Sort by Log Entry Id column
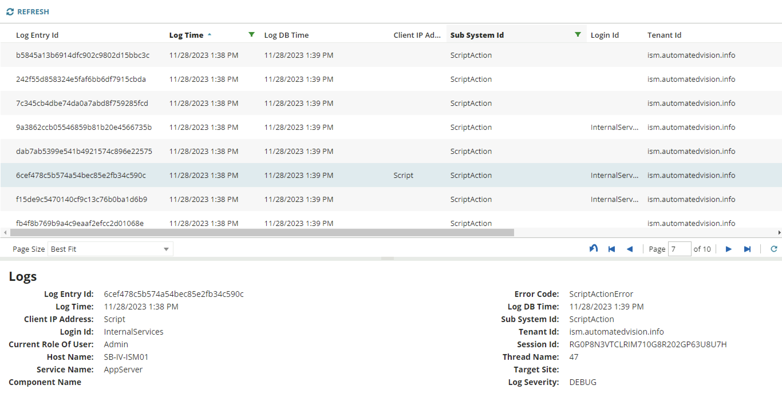The image size is (782, 401). coord(37,35)
